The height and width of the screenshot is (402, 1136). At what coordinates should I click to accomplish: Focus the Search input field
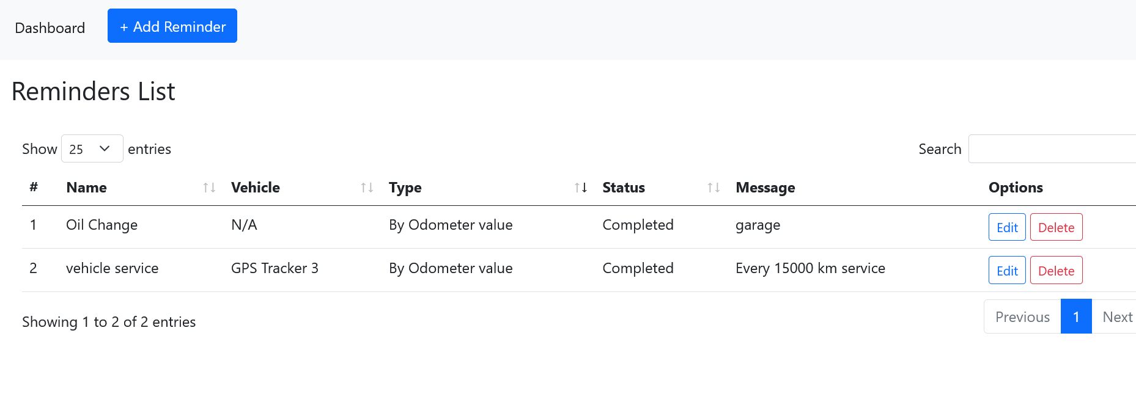[1052, 148]
